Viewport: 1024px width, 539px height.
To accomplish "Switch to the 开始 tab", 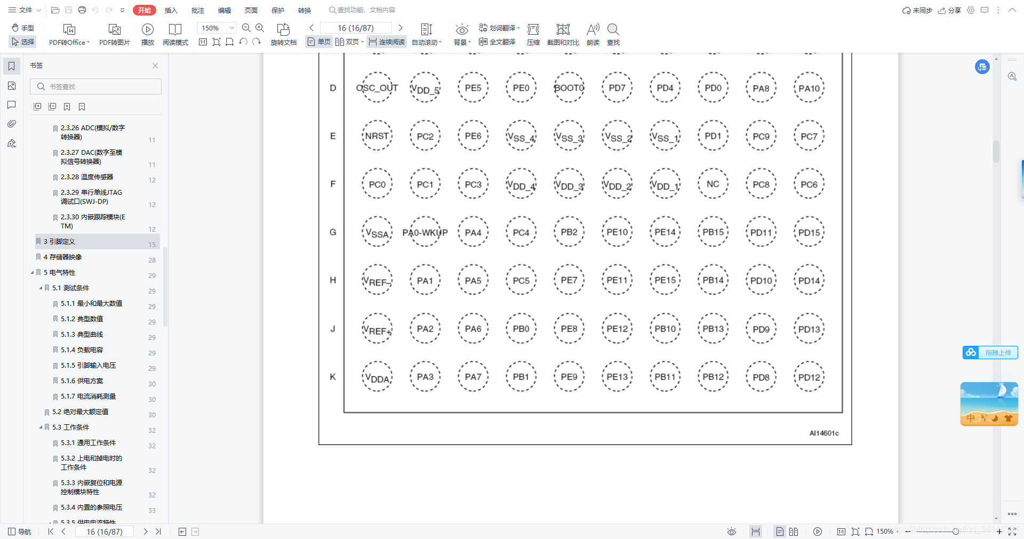I will (x=145, y=10).
